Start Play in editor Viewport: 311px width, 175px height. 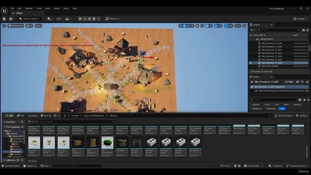click(80, 18)
